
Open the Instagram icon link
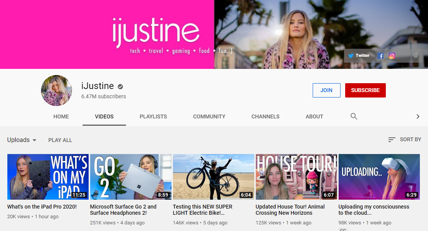[x=392, y=56]
